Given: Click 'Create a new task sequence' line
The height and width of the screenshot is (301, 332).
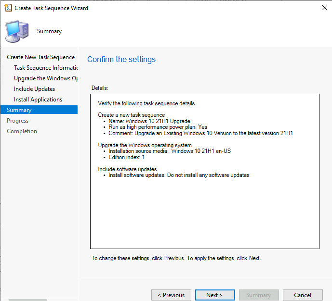Looking at the screenshot, I should pos(131,115).
